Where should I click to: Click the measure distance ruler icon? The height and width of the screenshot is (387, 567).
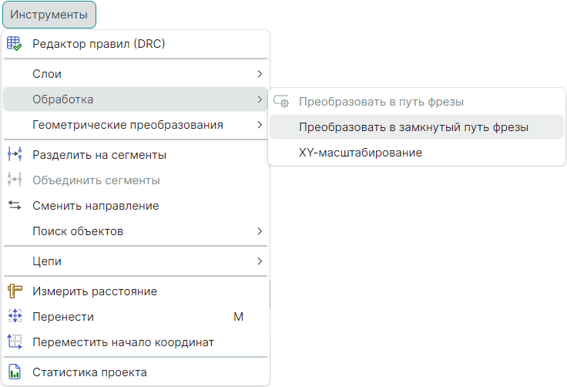(x=15, y=291)
